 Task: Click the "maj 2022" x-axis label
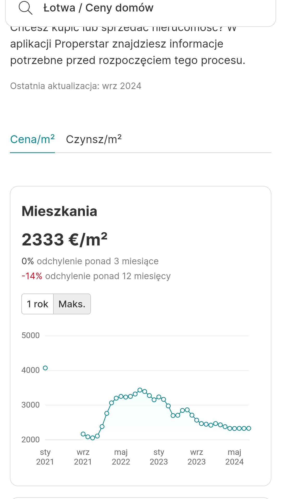(x=121, y=457)
